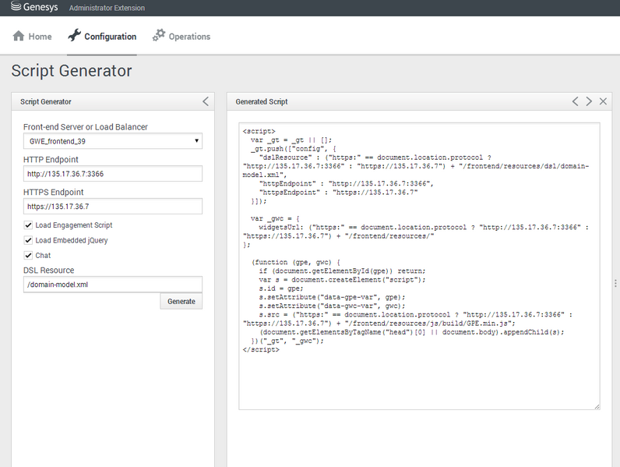Focus the HTTPS Endpoint input field
The height and width of the screenshot is (467, 620).
tap(113, 206)
